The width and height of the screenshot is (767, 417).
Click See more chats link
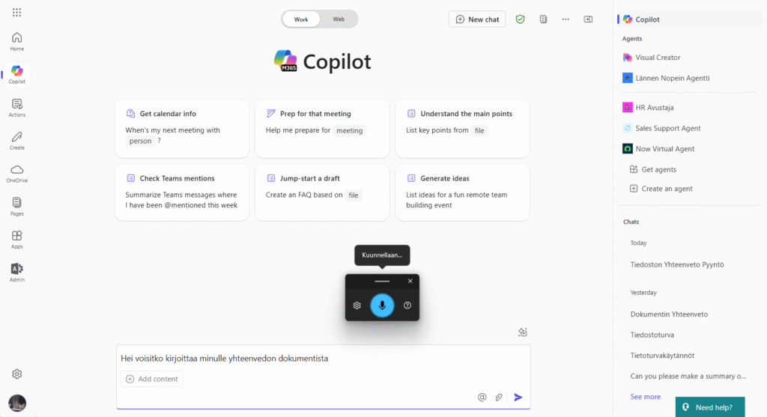(x=645, y=397)
